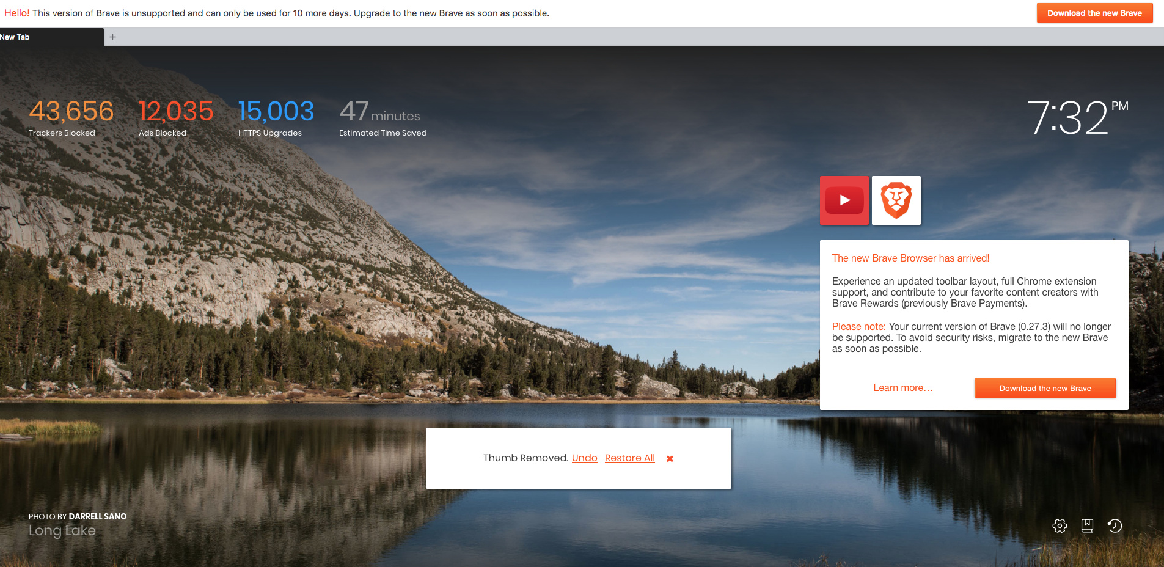1164x567 pixels.
Task: Click the photographer name Darrell Sano
Action: (98, 516)
